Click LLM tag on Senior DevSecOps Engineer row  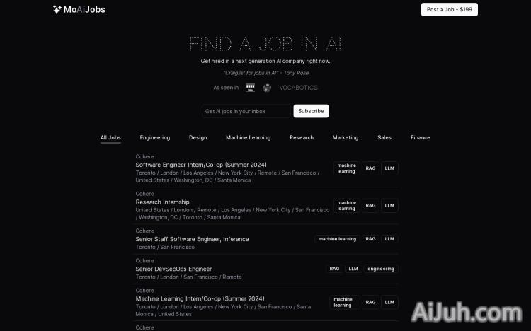(353, 269)
